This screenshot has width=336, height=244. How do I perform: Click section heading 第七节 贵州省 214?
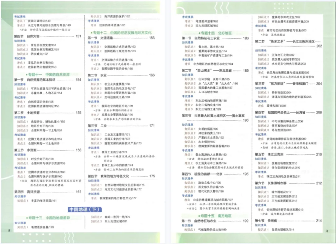(288, 221)
